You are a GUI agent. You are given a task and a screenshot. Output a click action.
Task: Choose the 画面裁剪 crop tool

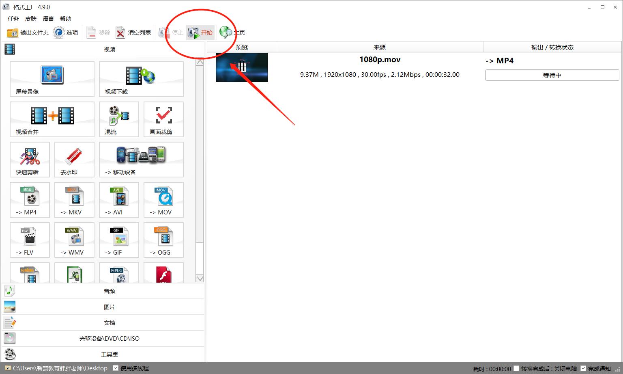tap(163, 119)
